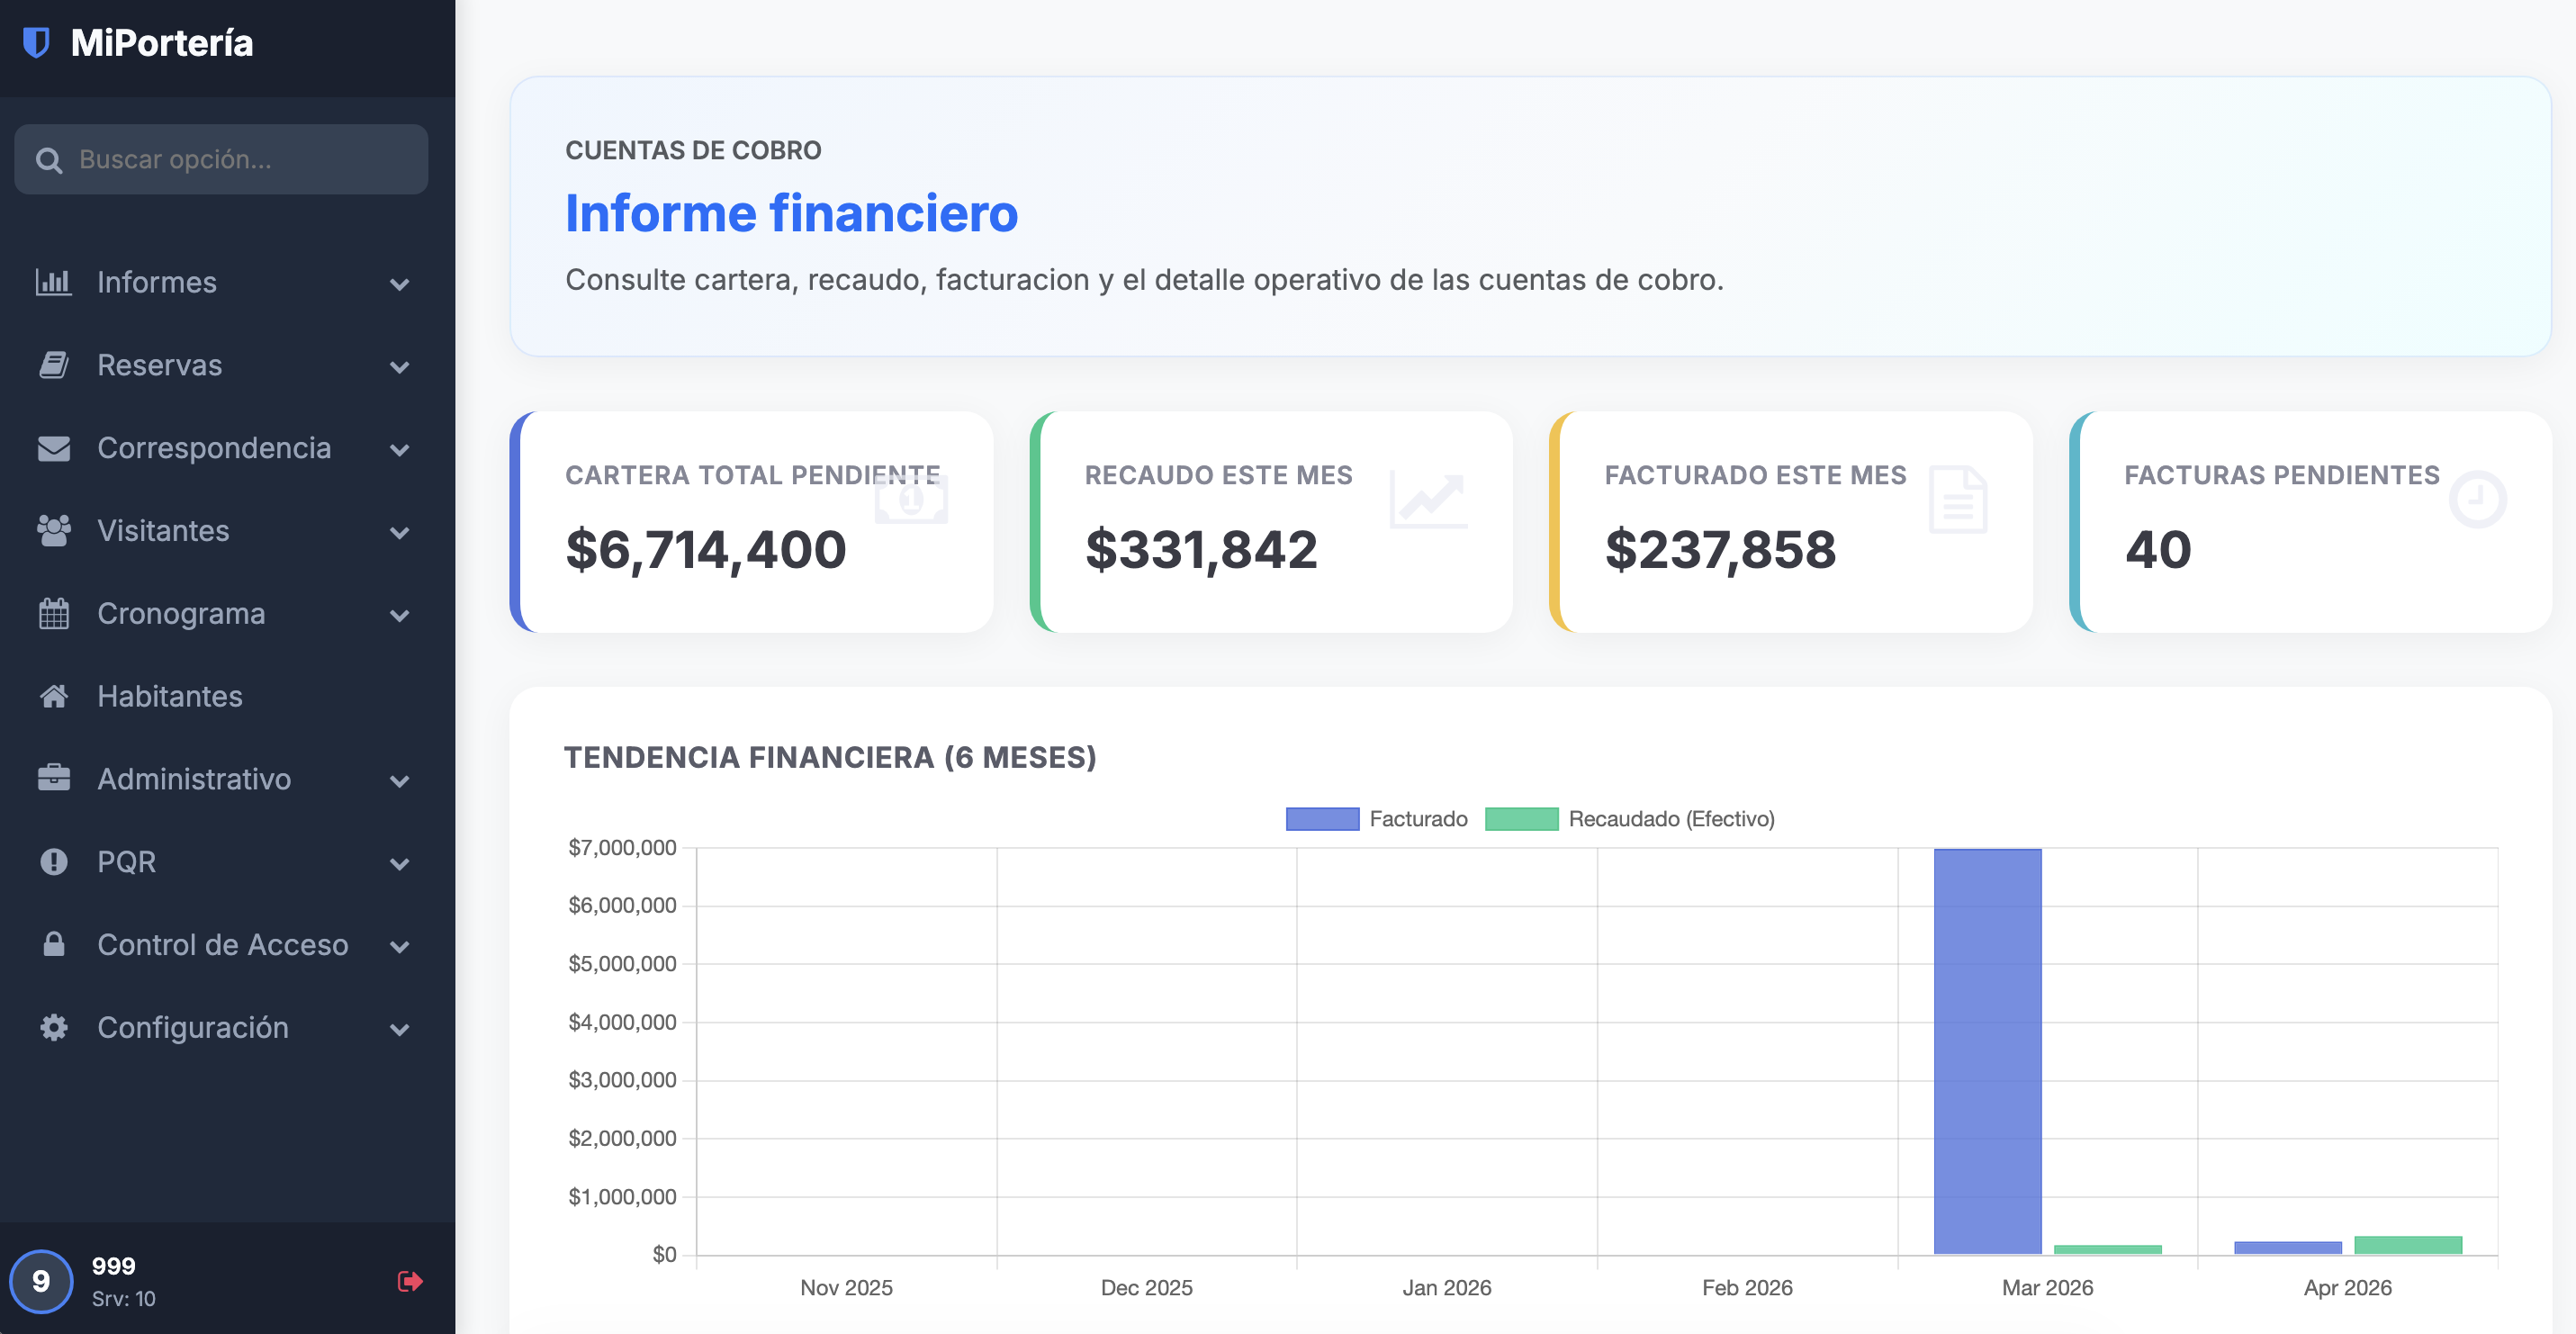Image resolution: width=2576 pixels, height=1334 pixels.
Task: Click the trend chart icon on Recaudo card
Action: [x=1429, y=500]
